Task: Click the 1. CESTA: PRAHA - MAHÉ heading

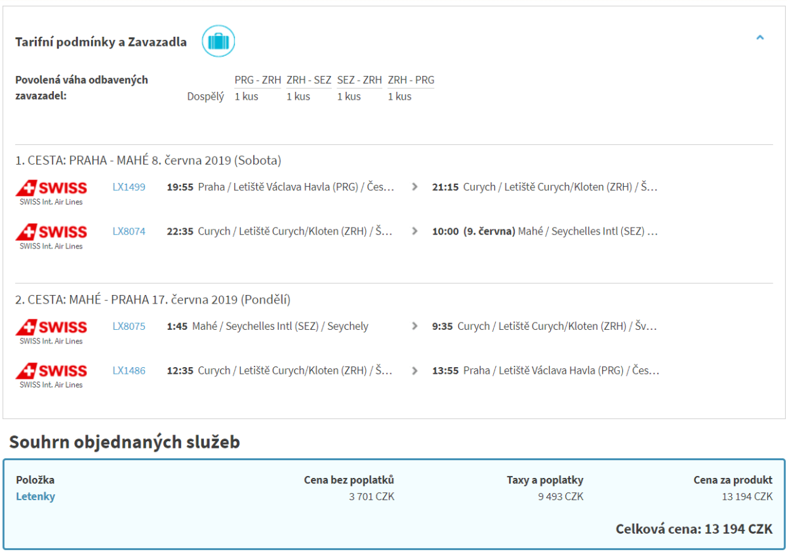Action: pos(148,161)
